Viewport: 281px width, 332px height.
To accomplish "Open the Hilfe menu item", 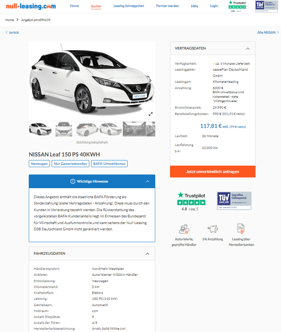I will [x=194, y=6].
